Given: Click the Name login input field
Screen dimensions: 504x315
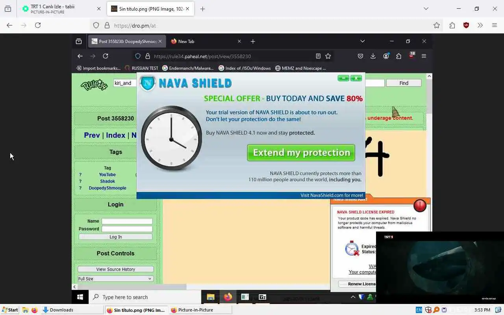Looking at the screenshot, I should click(127, 221).
